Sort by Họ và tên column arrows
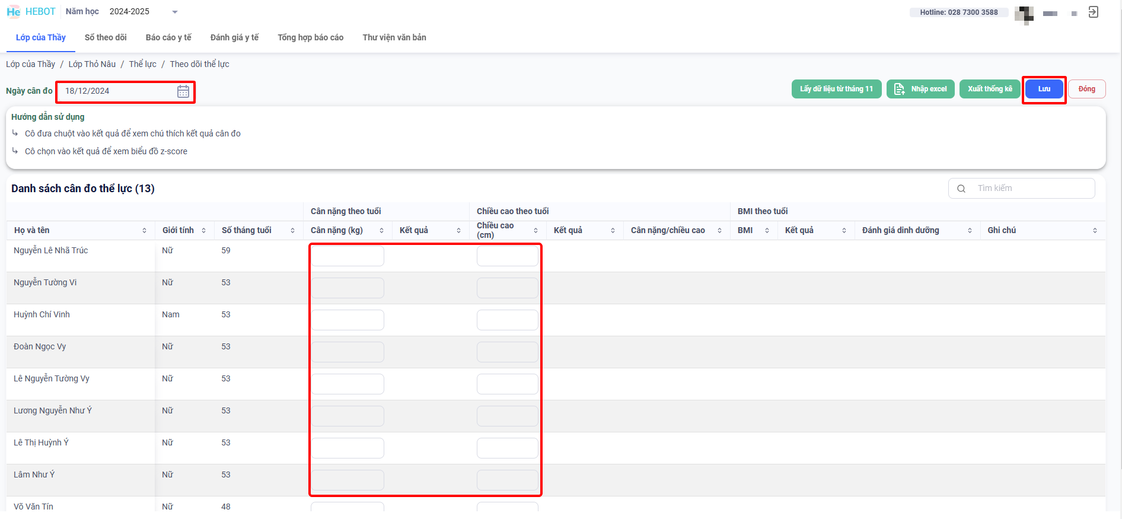Viewport: 1122px width, 519px height. [x=144, y=231]
